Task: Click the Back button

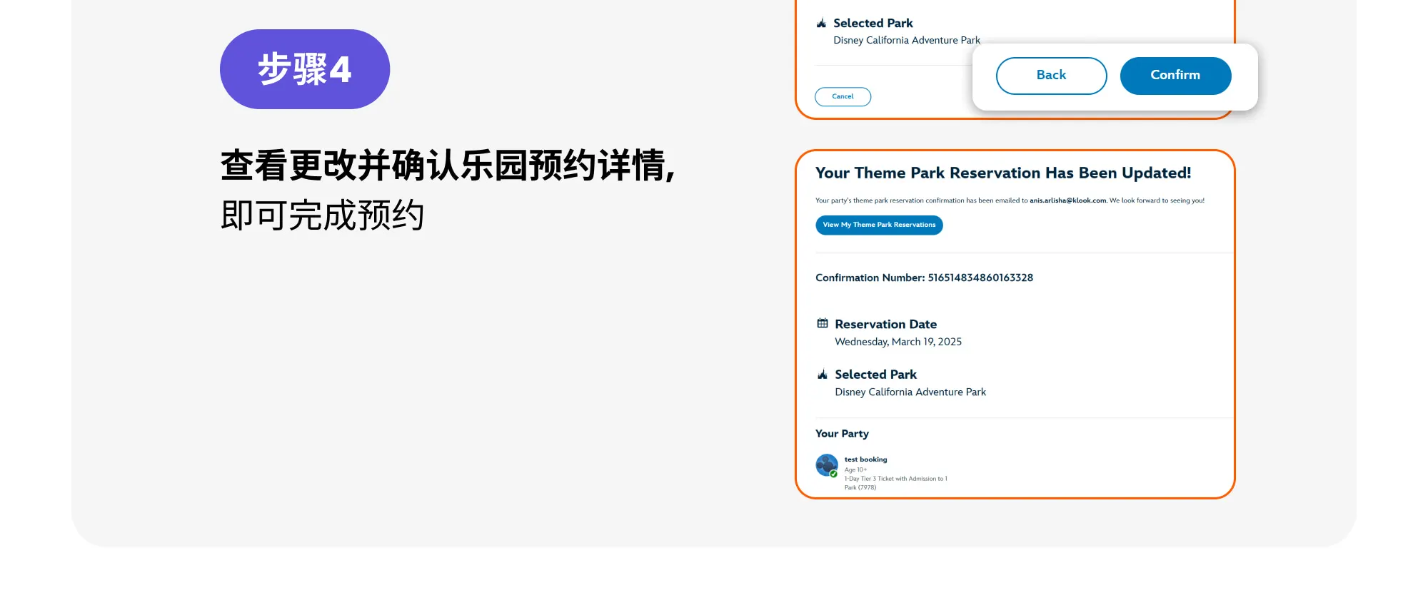Action: point(1051,76)
